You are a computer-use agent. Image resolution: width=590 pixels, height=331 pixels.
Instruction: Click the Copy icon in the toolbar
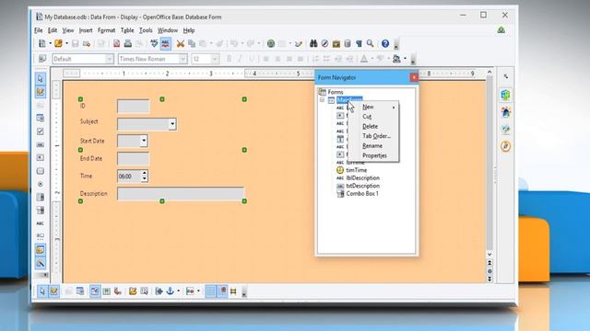[192, 43]
